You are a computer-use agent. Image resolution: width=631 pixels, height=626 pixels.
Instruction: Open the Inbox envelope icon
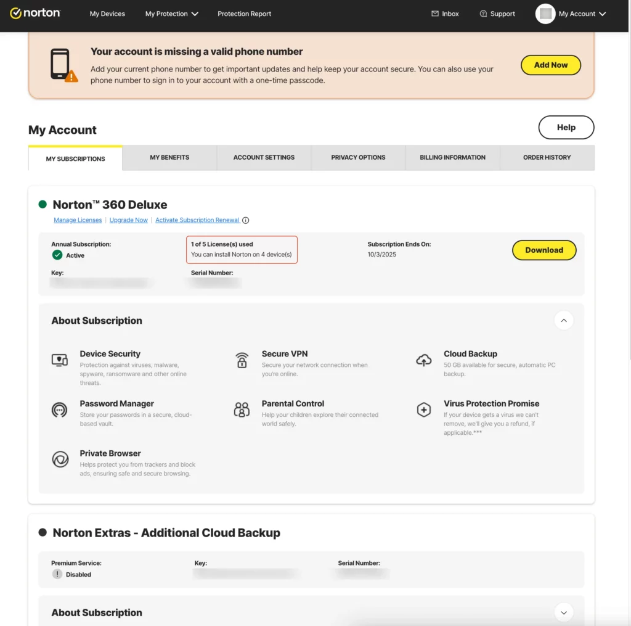[x=434, y=14]
